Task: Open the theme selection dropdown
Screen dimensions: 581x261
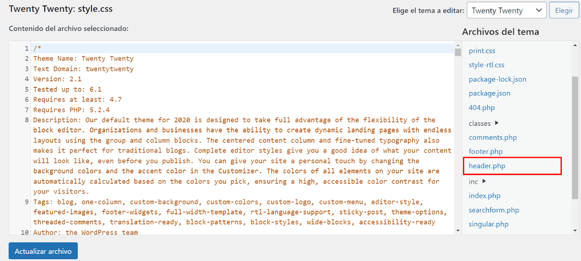Action: 506,10
